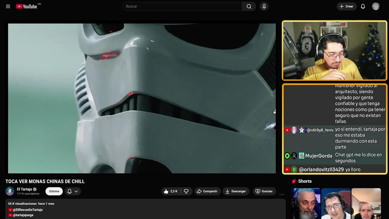Open El Tartaja channel avatar
The height and width of the screenshot is (219, 389).
coord(10,191)
